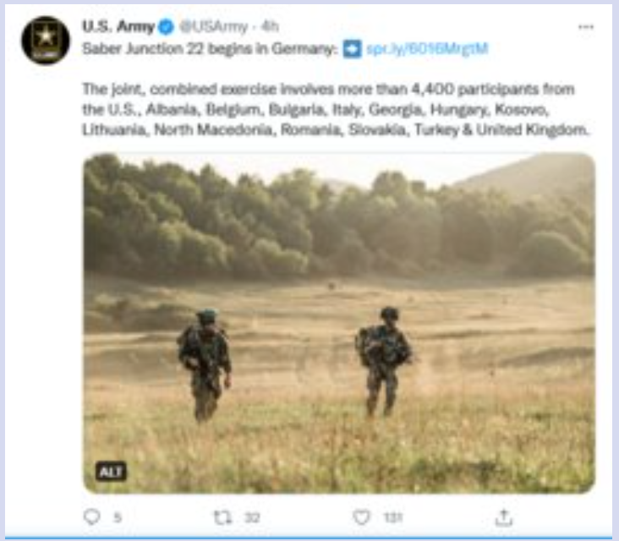This screenshot has height=541, width=619.
Task: Click the "Saber Junction 22 begins" text line
Action: tap(210, 49)
